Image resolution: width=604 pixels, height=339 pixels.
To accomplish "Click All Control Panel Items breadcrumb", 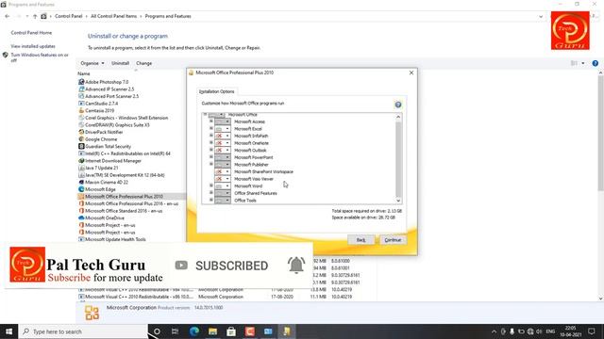I will coord(113,16).
